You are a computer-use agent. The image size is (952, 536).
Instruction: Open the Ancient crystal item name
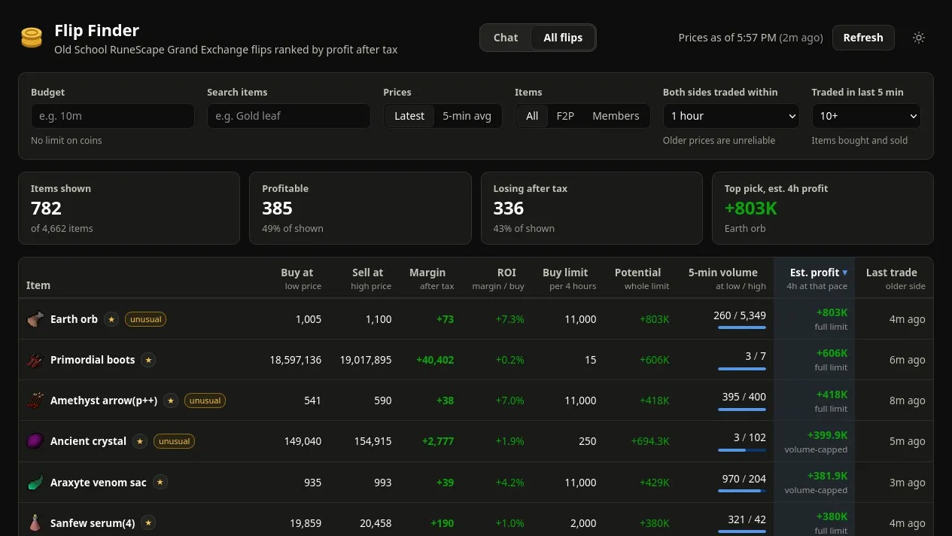click(x=88, y=441)
